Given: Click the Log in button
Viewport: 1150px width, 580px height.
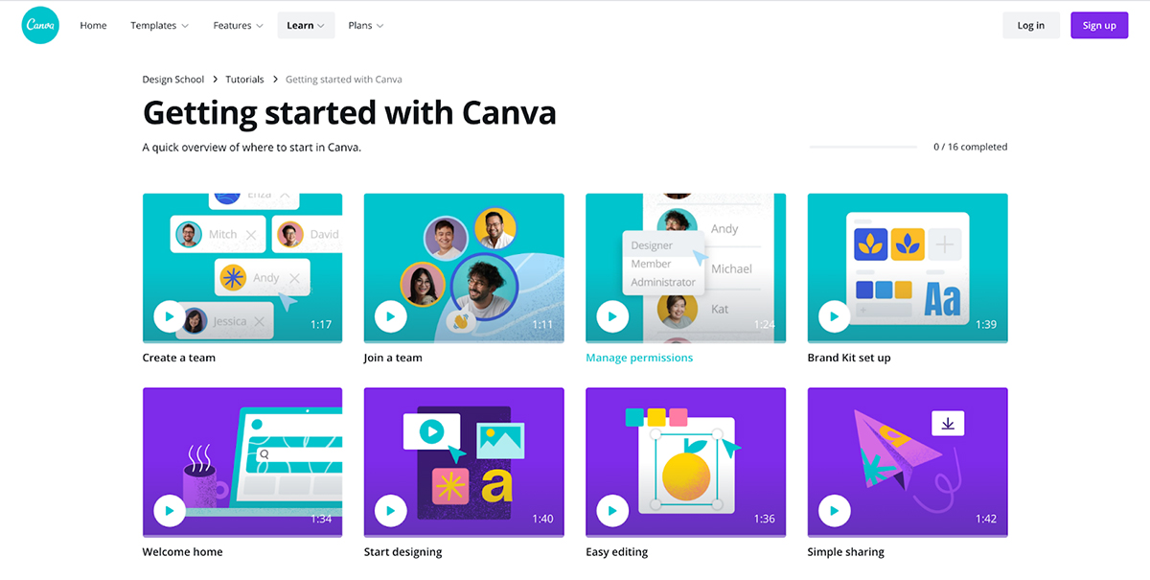Looking at the screenshot, I should [x=1031, y=26].
